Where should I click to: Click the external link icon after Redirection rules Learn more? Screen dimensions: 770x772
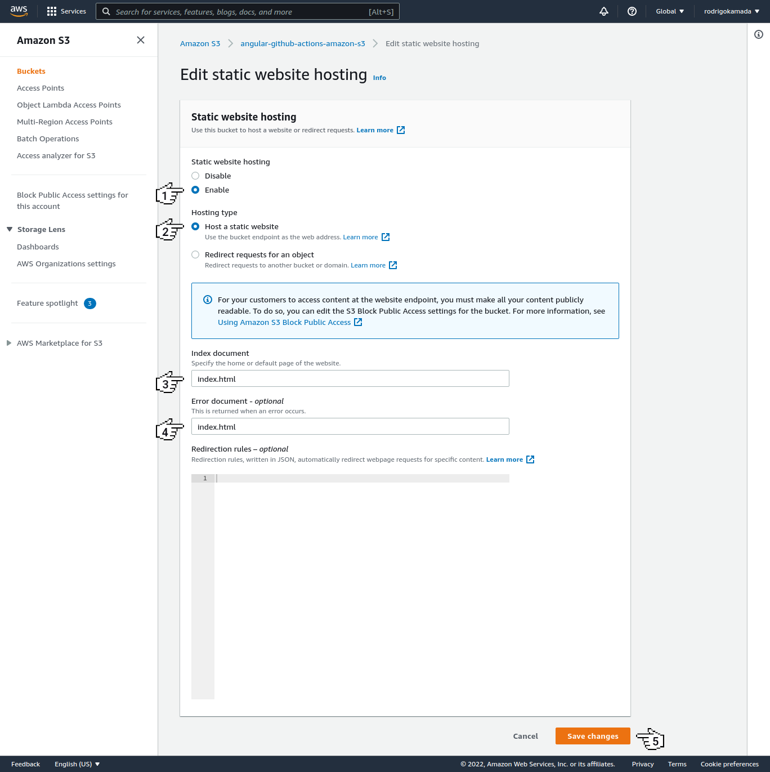click(x=530, y=459)
